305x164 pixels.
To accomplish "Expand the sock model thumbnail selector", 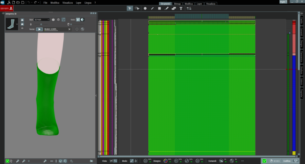I will 17,24.
